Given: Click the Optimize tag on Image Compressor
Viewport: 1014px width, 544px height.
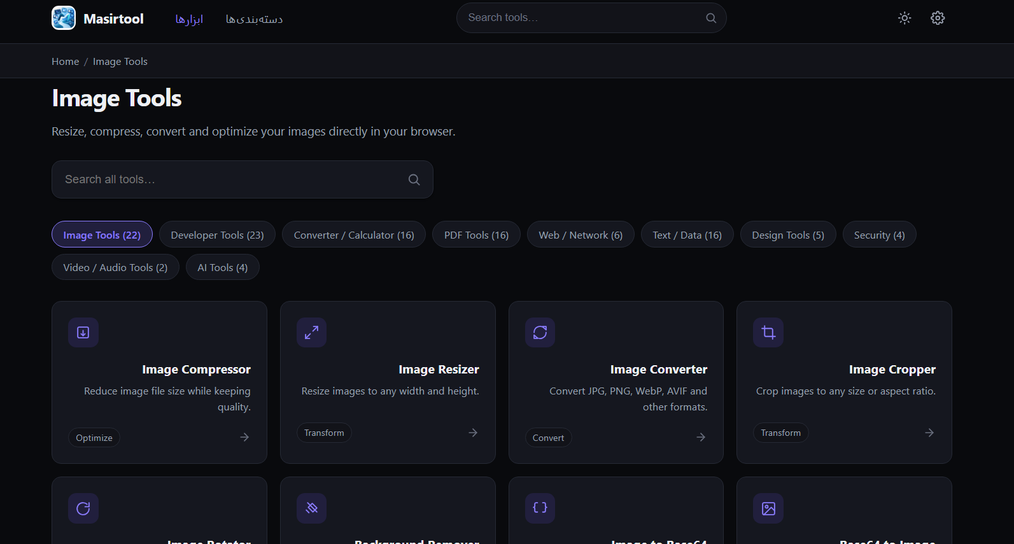Looking at the screenshot, I should tap(94, 438).
